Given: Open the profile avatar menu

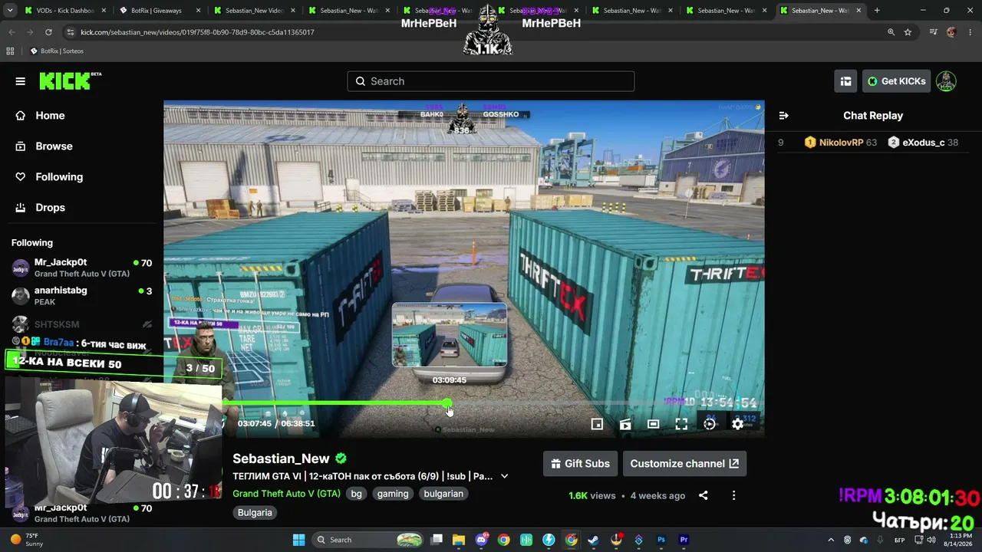Looking at the screenshot, I should 946,81.
